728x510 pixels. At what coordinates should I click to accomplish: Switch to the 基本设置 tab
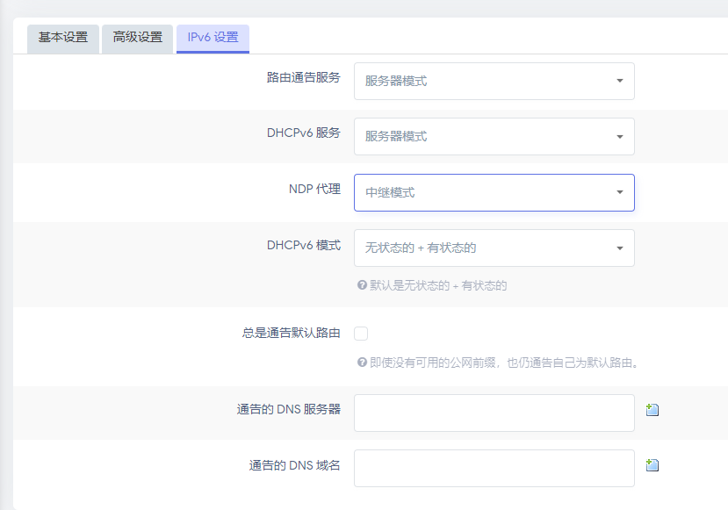coord(63,38)
